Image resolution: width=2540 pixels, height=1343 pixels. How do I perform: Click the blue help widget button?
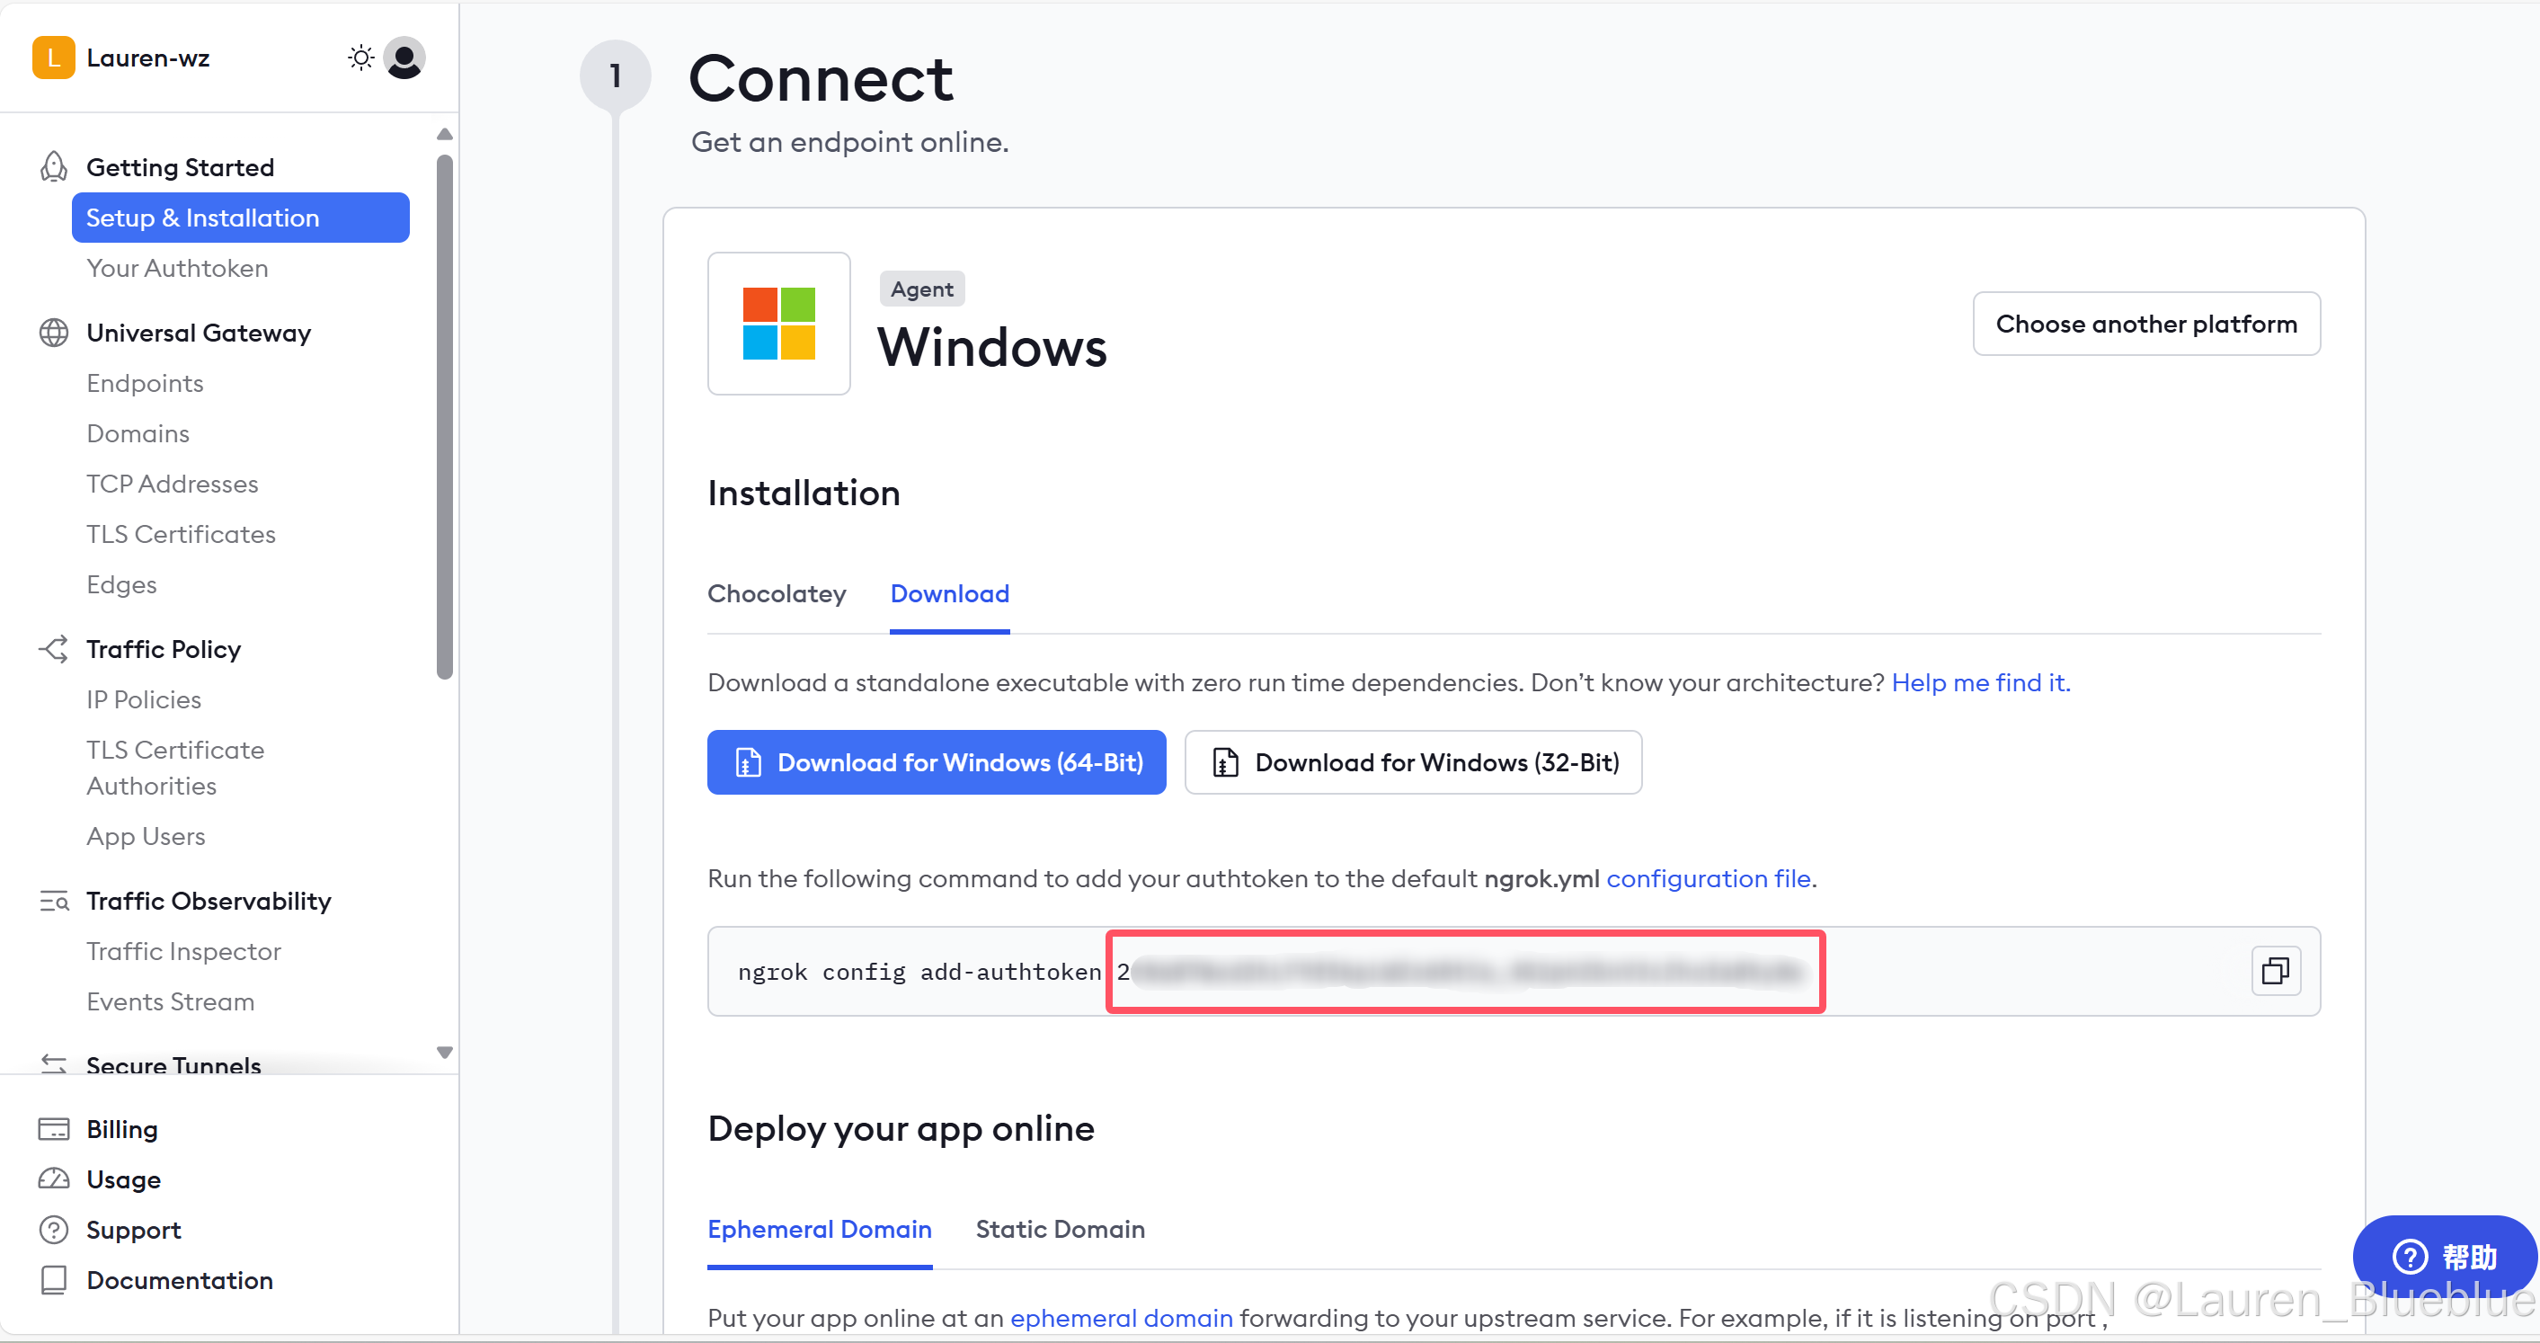coord(2443,1256)
